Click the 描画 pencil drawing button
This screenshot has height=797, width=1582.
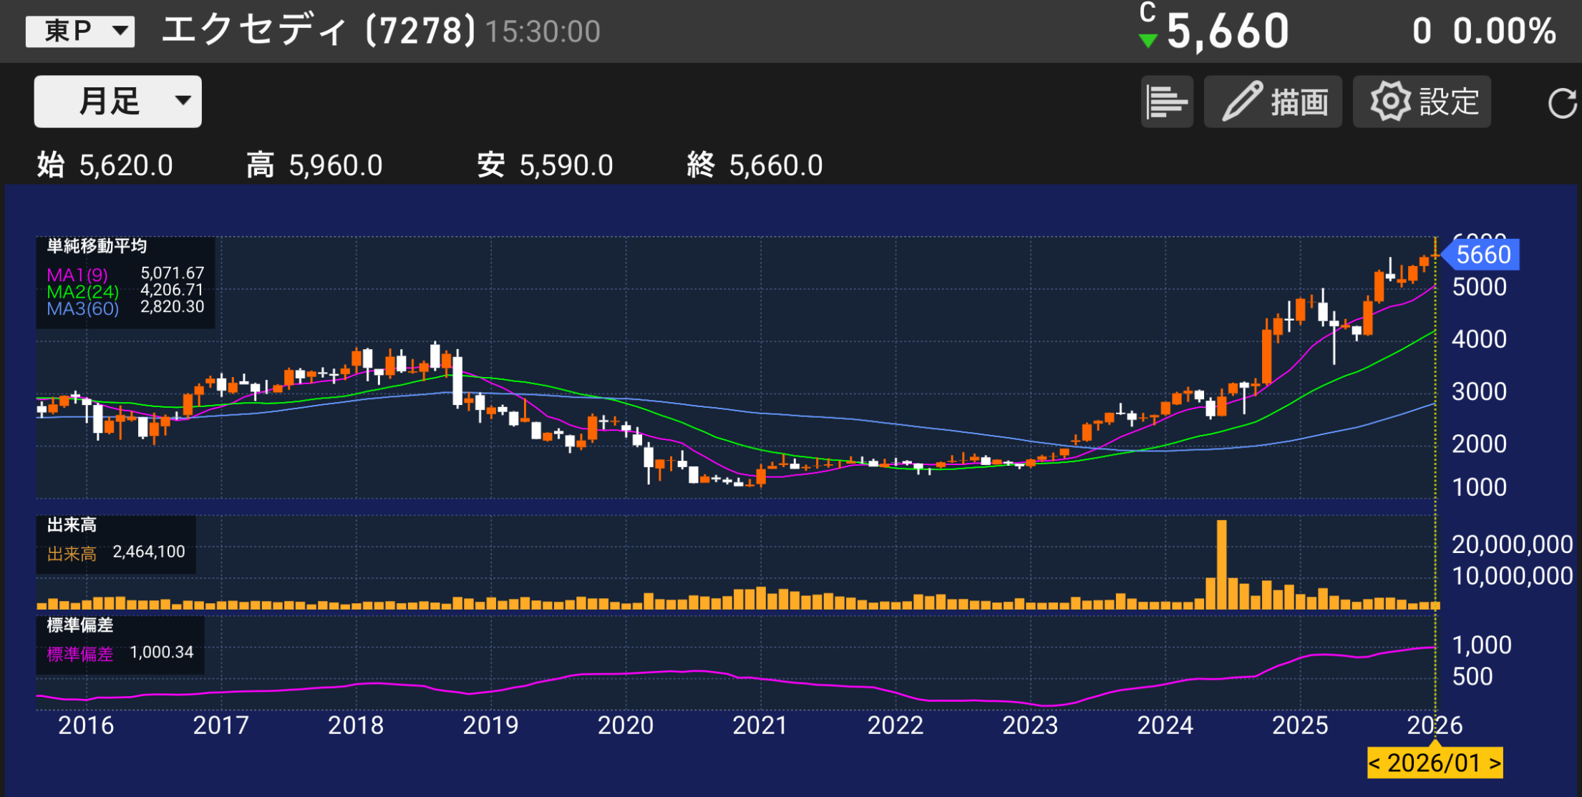click(x=1273, y=102)
